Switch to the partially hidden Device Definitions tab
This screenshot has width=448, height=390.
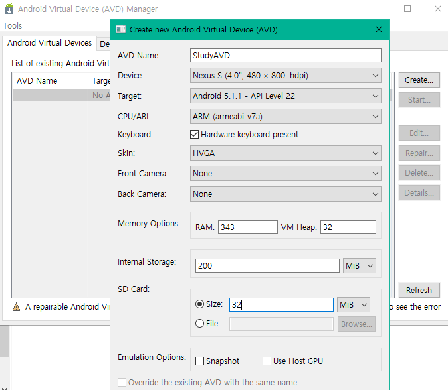pyautogui.click(x=104, y=44)
